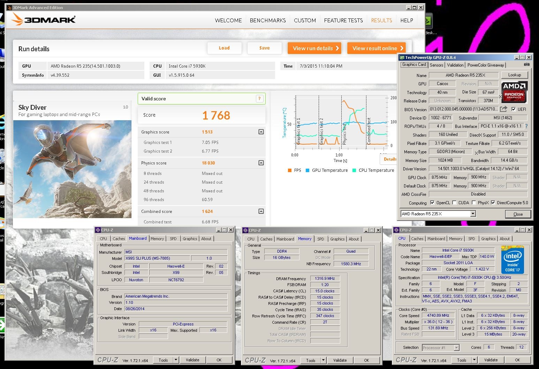Viewport: 539px width, 369px height.
Task: Click Validate in CPU-Z Mainboard window
Action: point(192,360)
